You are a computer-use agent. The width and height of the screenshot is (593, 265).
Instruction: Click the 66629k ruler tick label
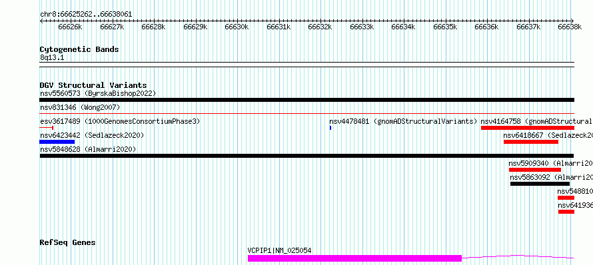tap(195, 27)
